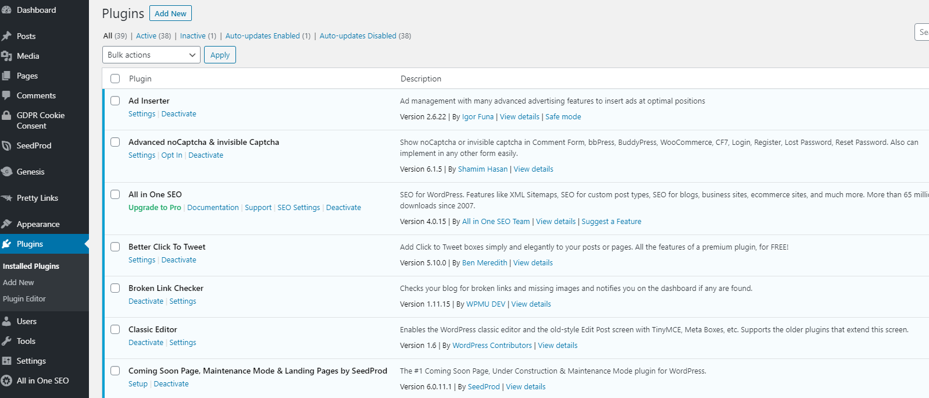Click the Posts pushpin icon
The image size is (929, 398).
coord(6,36)
